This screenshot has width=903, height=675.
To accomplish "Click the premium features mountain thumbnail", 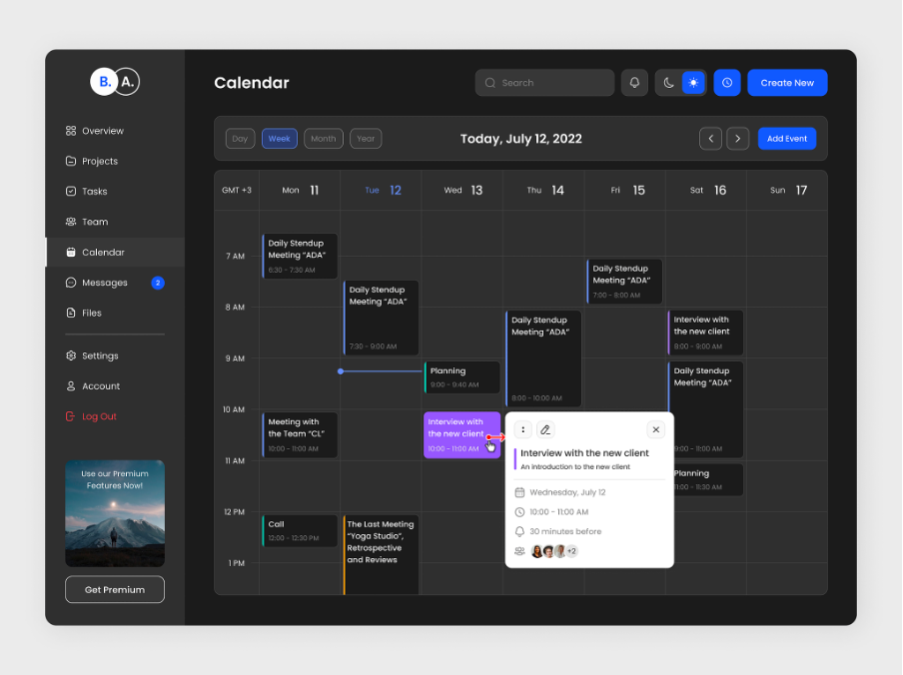I will click(115, 513).
